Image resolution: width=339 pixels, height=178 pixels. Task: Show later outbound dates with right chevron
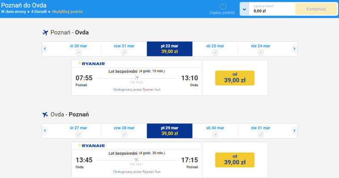point(294,49)
